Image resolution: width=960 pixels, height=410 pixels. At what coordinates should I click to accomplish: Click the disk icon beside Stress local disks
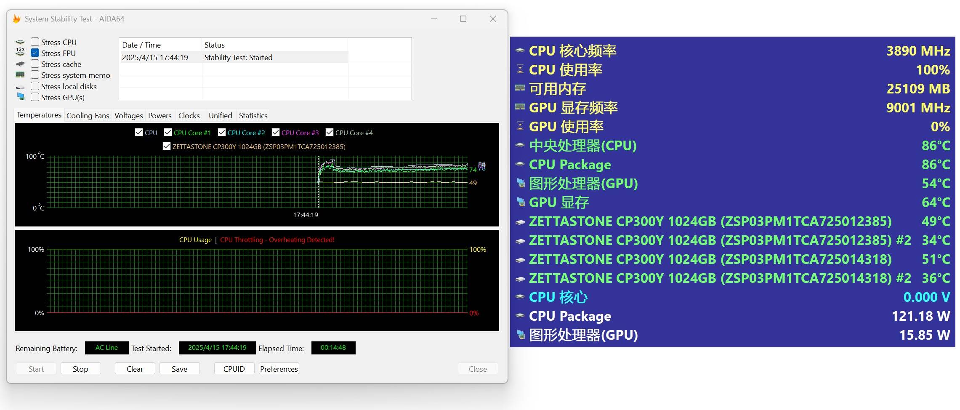pos(20,87)
